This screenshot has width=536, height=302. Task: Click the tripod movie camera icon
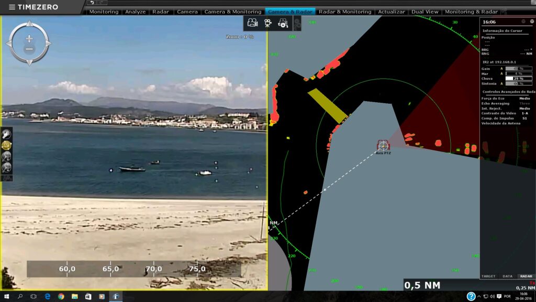tap(267, 23)
